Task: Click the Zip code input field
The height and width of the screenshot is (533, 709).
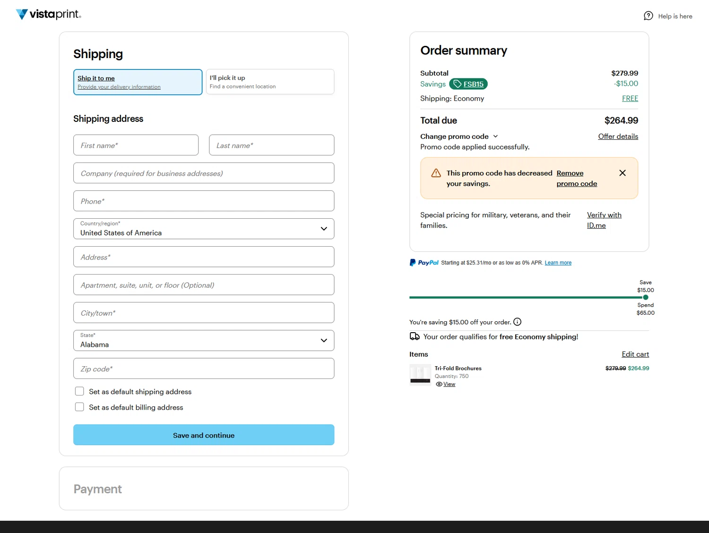Action: coord(204,369)
